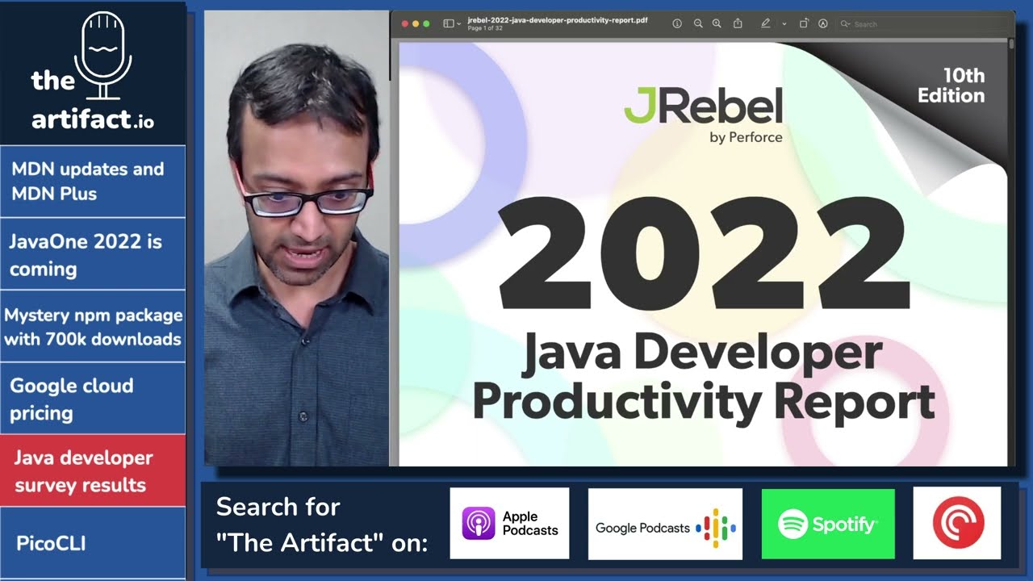Click 'Page 1 of 32' indicator
Viewport: 1033px width, 581px height.
(485, 28)
